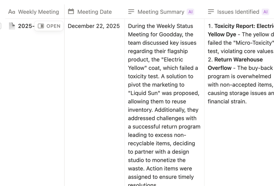Click the AI badge on Issues Identified
Screen dimensions: 274x186
pos(265,12)
